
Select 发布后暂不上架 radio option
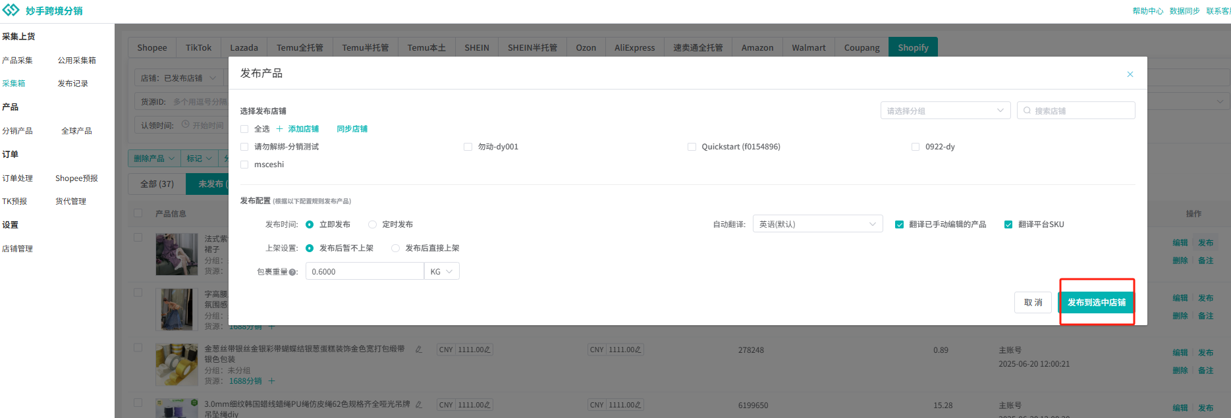(x=310, y=248)
